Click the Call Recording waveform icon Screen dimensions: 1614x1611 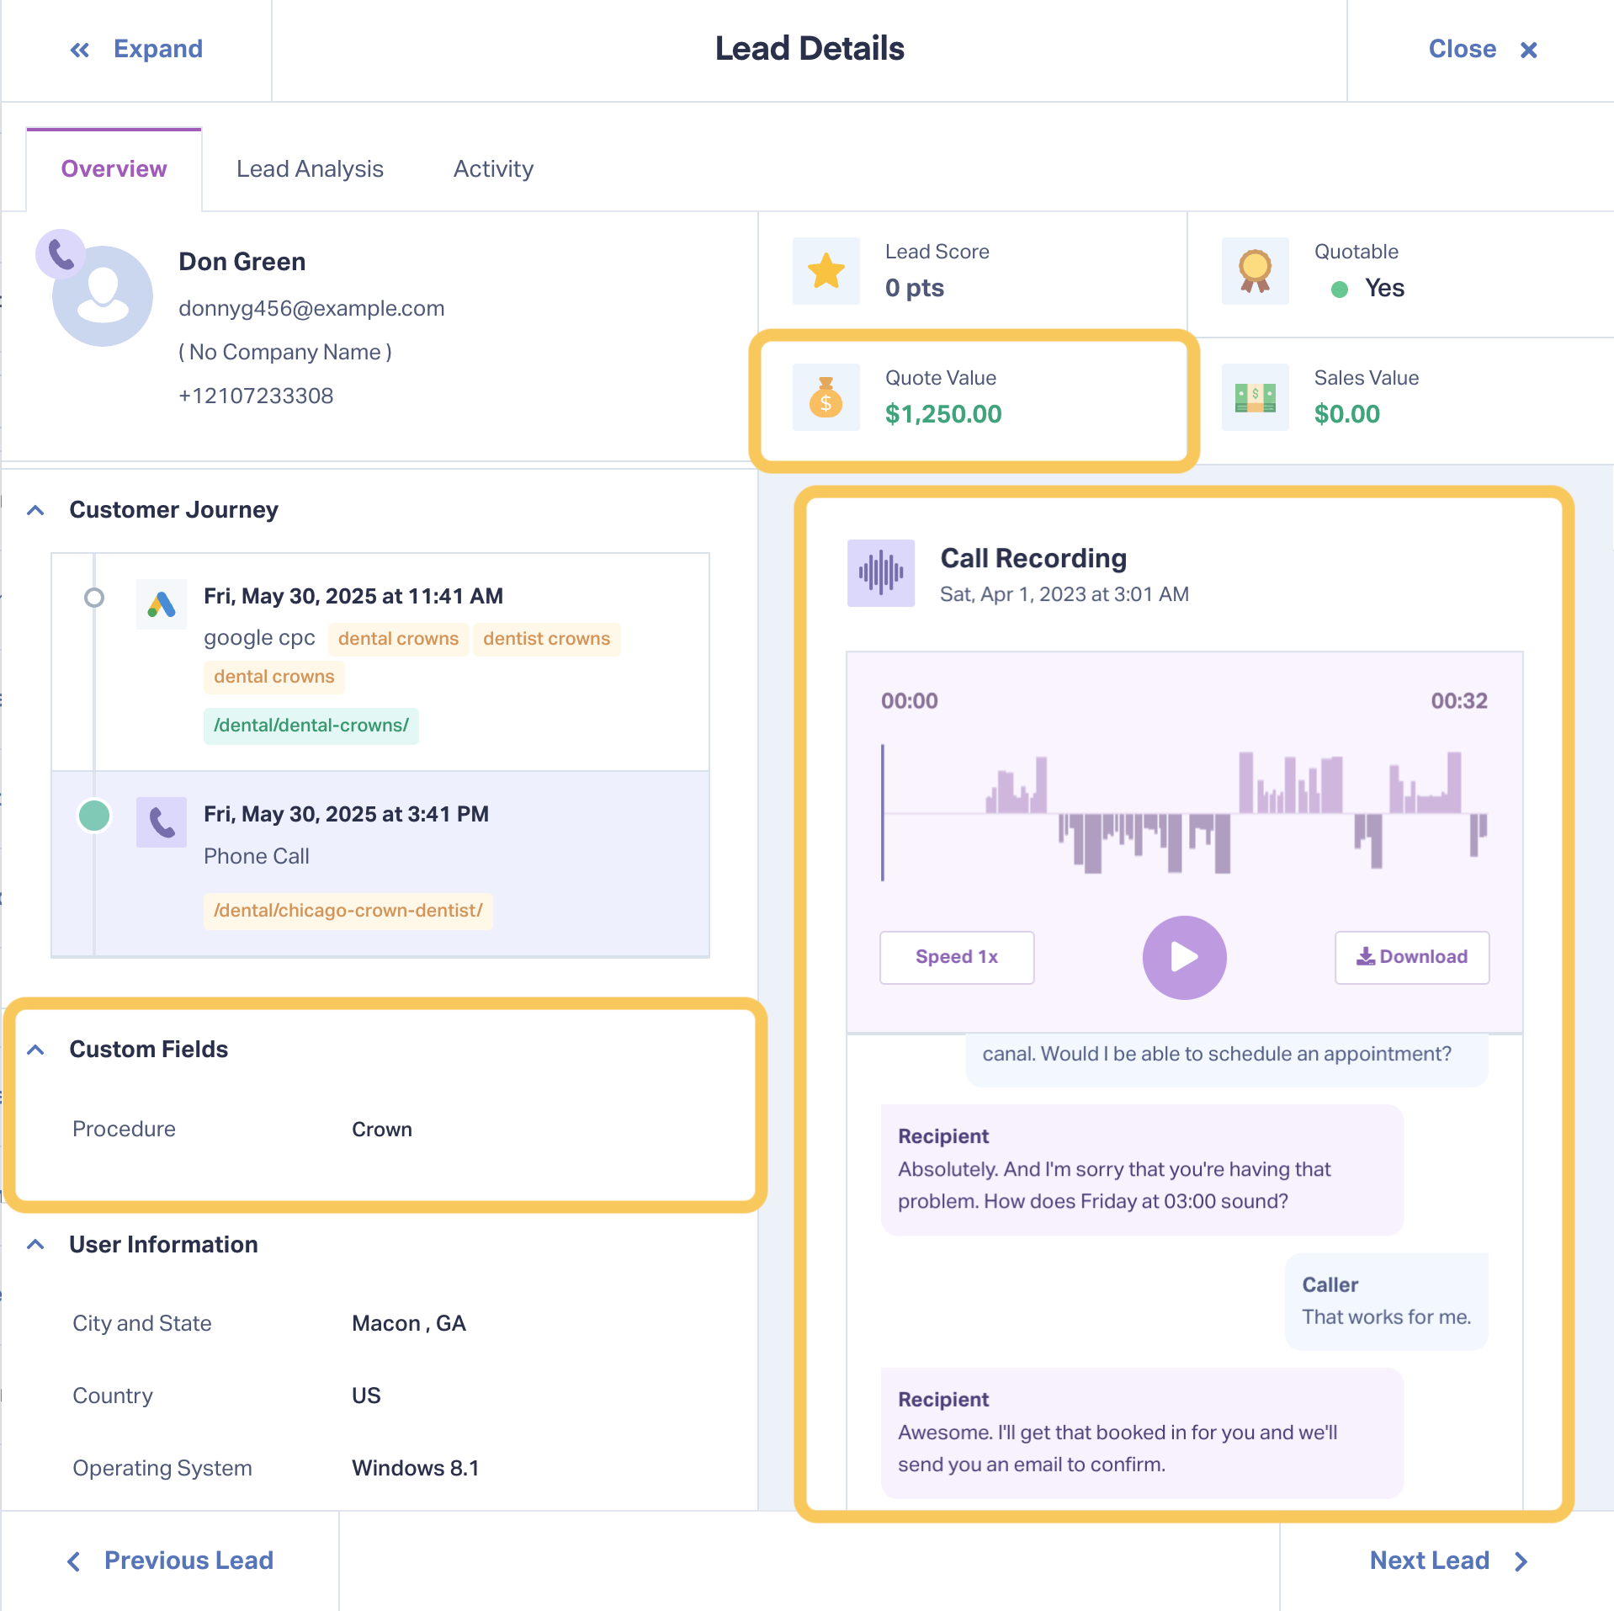[880, 573]
